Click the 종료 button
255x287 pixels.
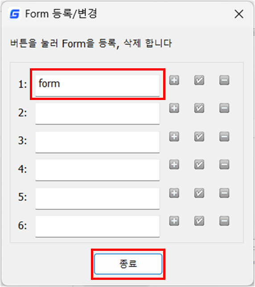(128, 264)
